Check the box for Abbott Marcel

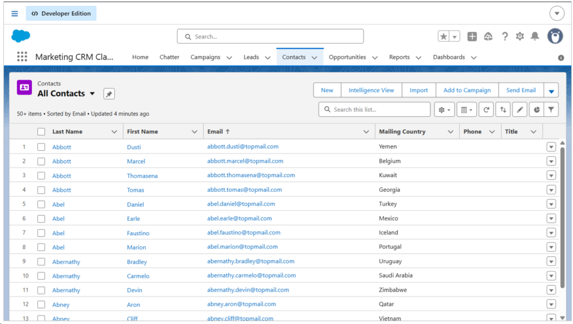(41, 161)
